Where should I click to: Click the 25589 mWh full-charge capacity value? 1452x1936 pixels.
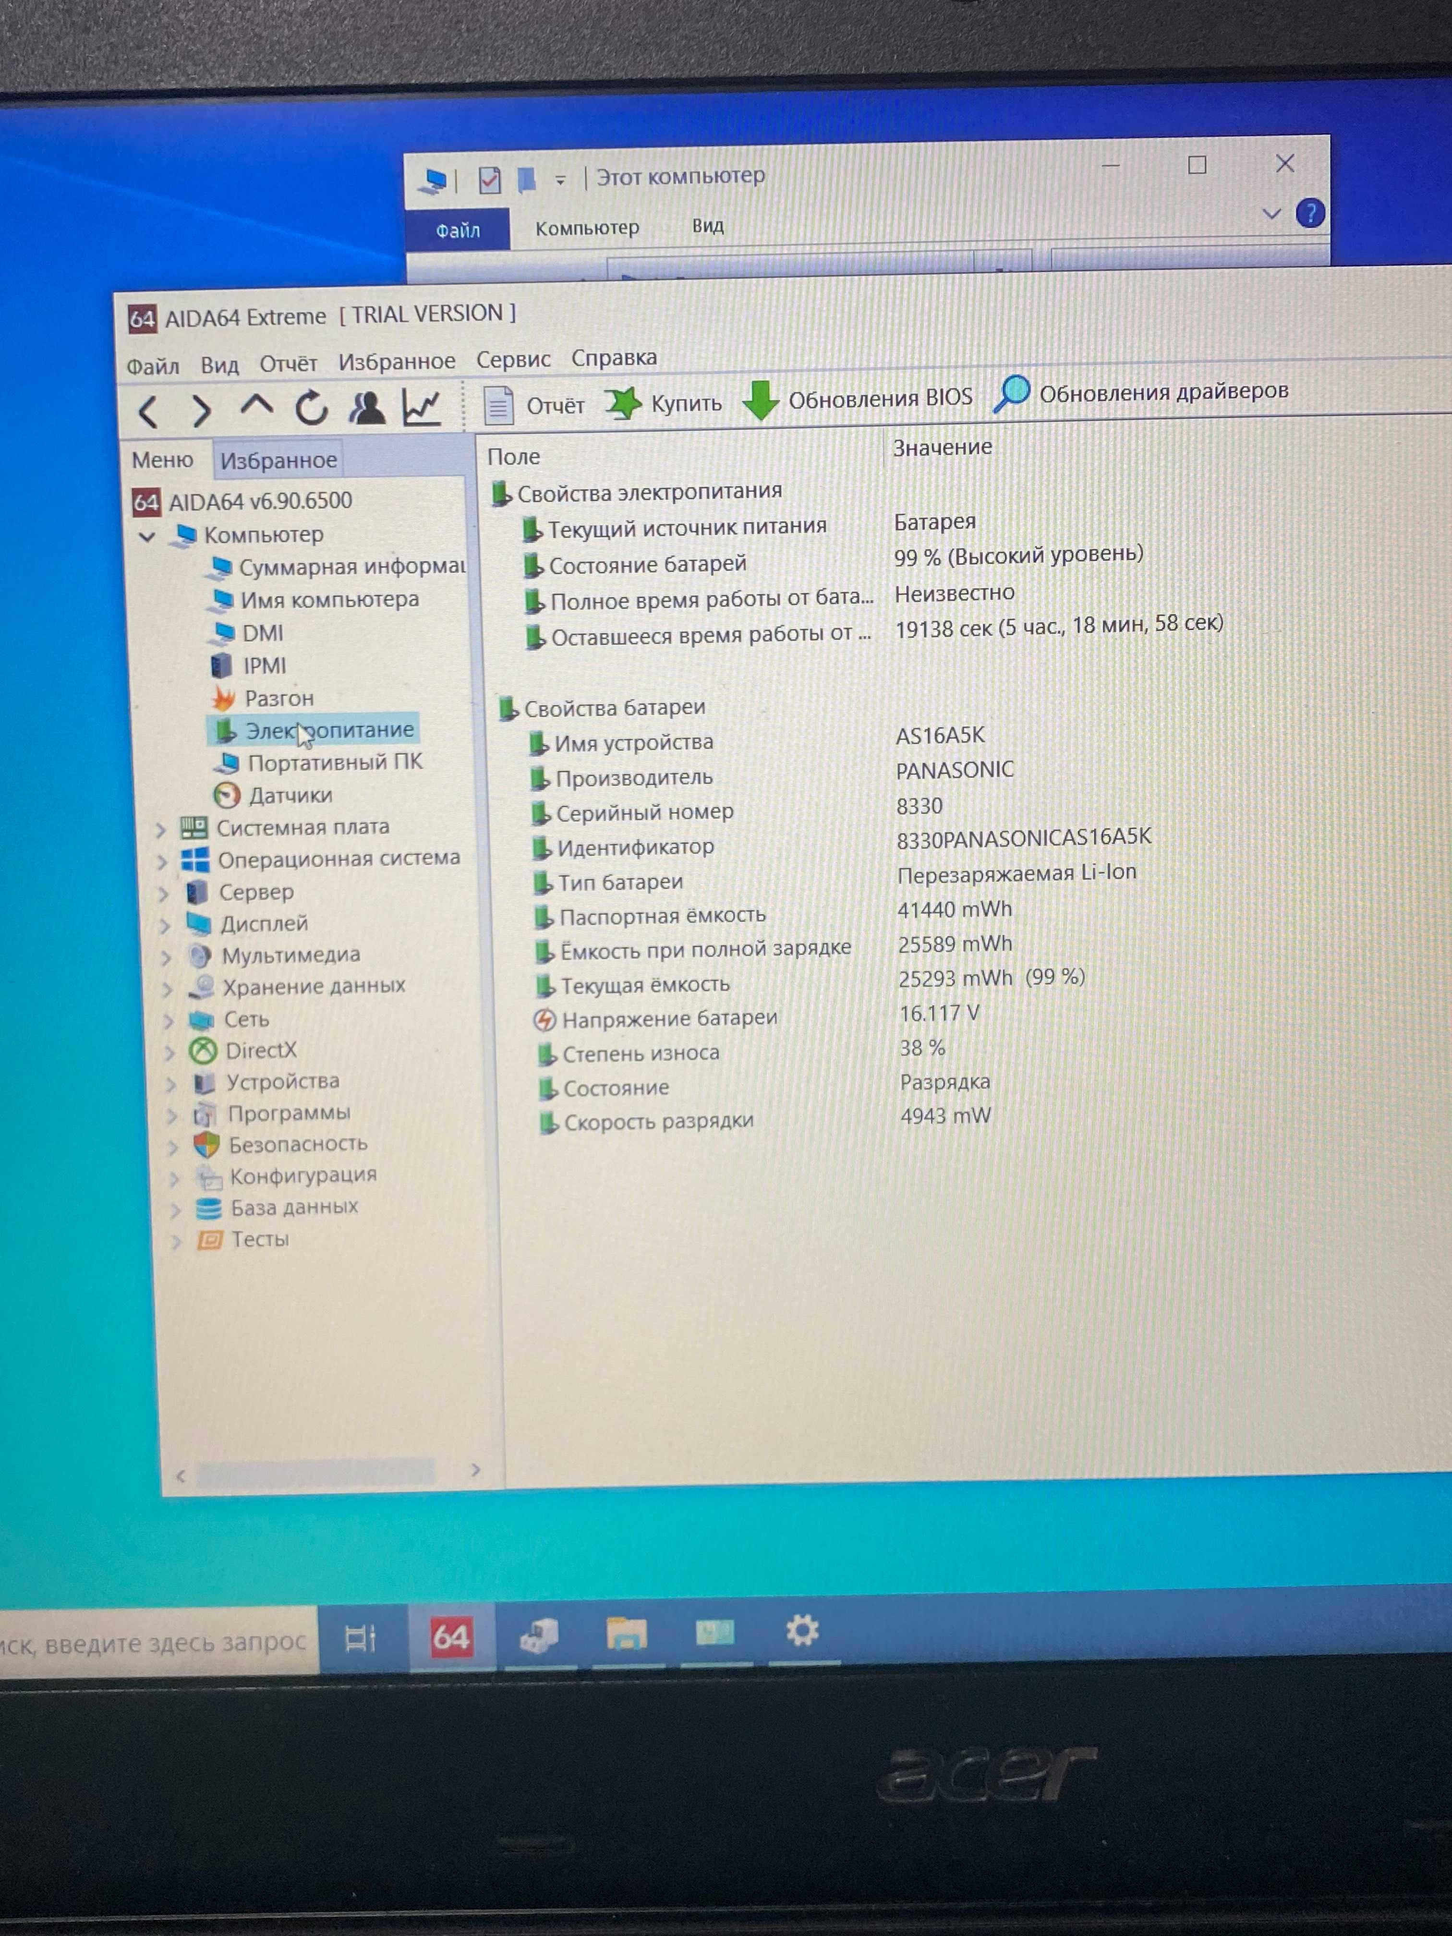coord(955,944)
